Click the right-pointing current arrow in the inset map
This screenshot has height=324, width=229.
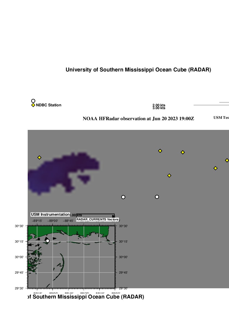pyautogui.click(x=55, y=238)
